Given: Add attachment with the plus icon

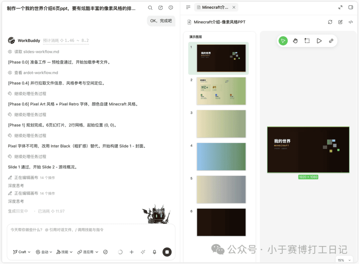Looking at the screenshot, I should [x=132, y=252].
